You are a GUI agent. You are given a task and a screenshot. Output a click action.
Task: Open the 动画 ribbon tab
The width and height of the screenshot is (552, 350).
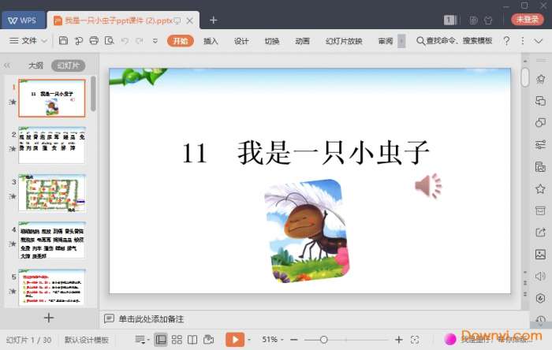(302, 41)
